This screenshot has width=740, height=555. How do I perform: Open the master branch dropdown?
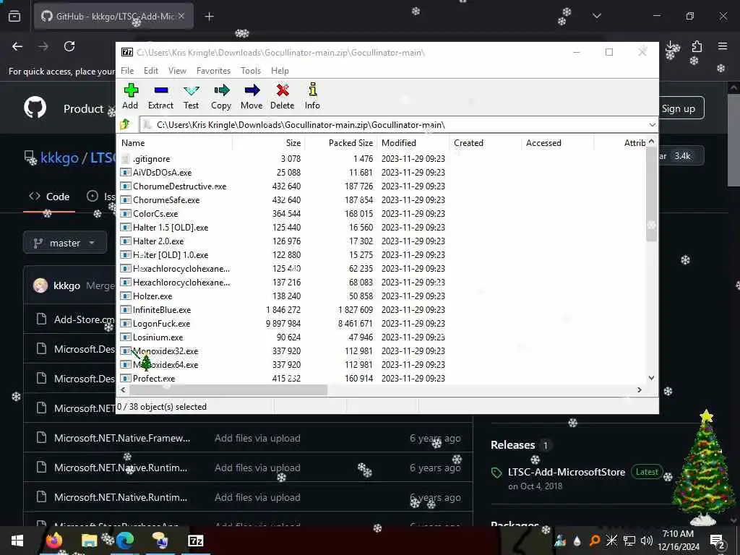tap(65, 243)
